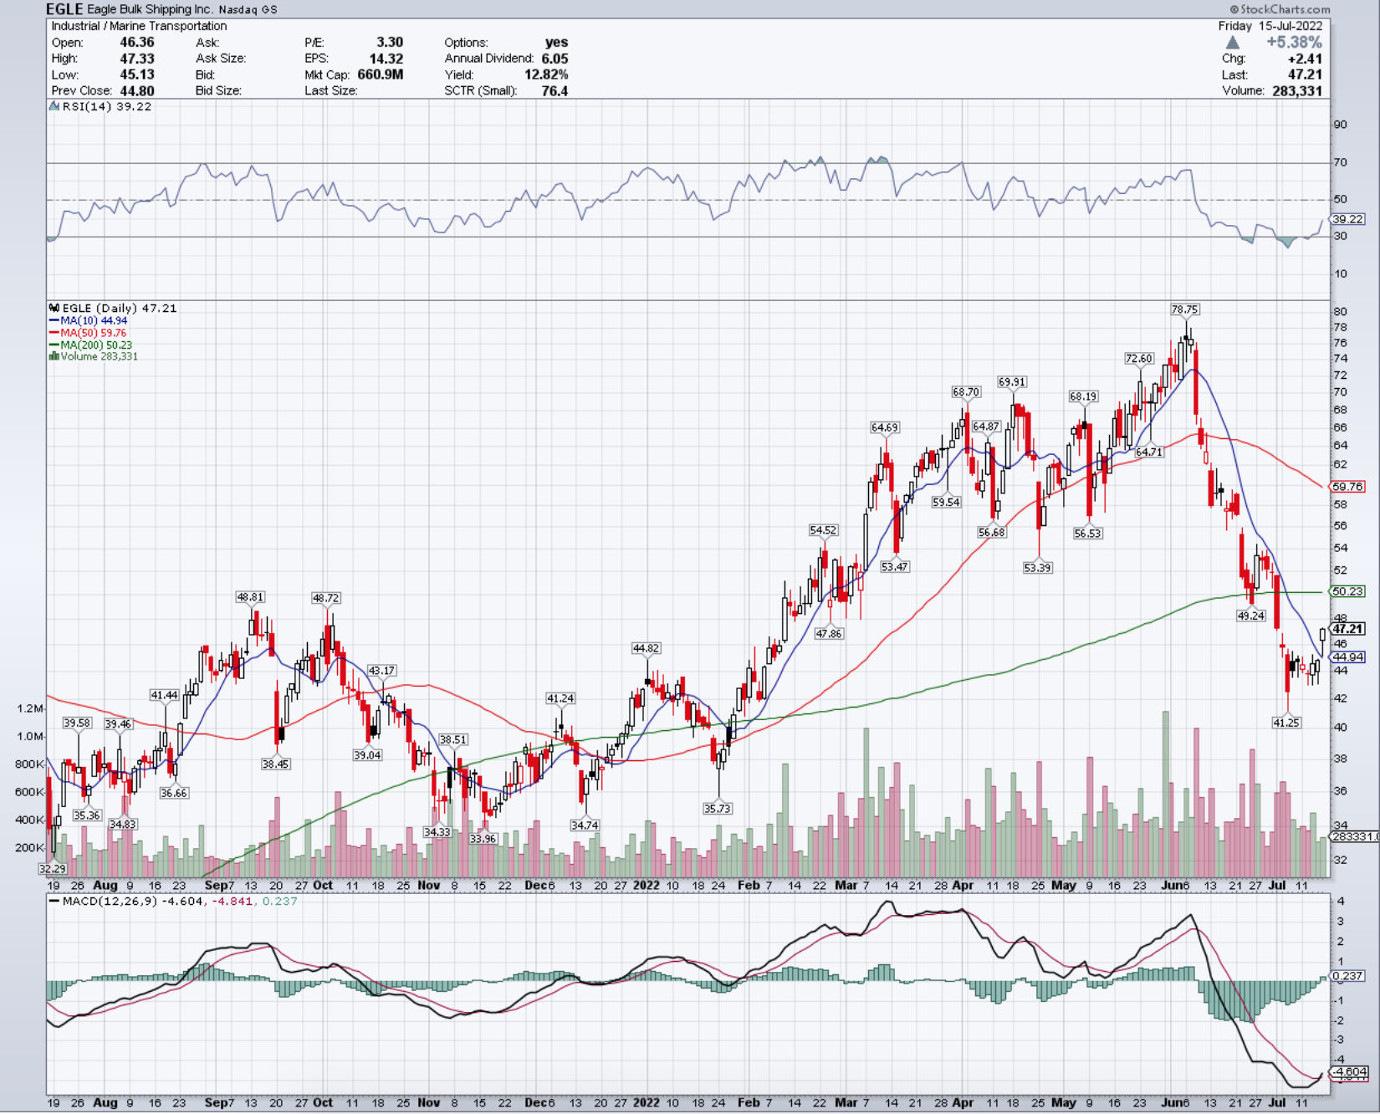Click the StockCharts.com attribution link
Screen dimensions: 1380x1114
click(x=1279, y=9)
